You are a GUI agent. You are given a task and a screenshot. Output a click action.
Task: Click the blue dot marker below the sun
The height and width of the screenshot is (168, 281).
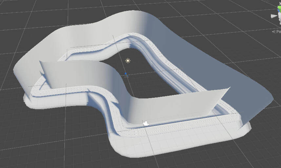click(125, 74)
